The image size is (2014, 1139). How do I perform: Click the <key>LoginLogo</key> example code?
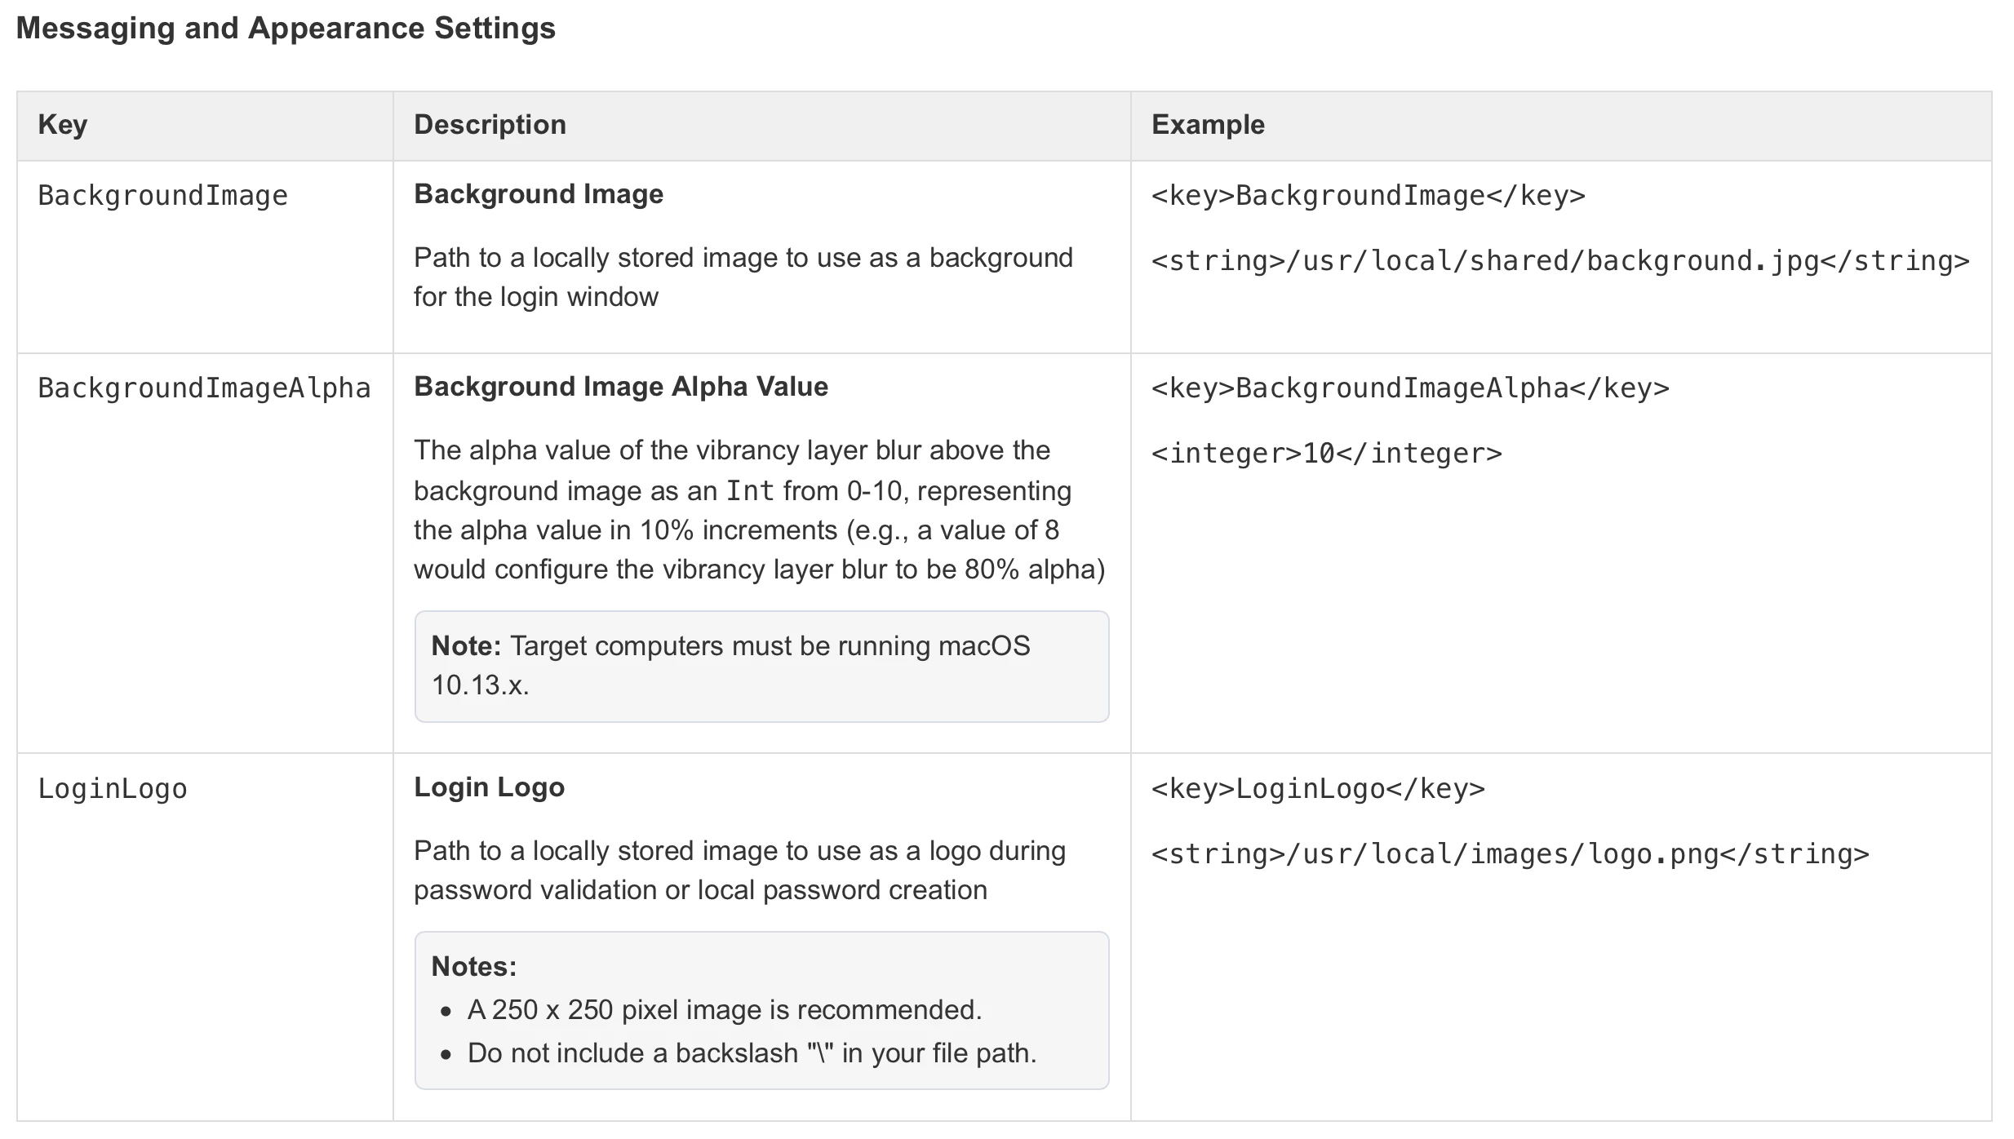point(1318,789)
